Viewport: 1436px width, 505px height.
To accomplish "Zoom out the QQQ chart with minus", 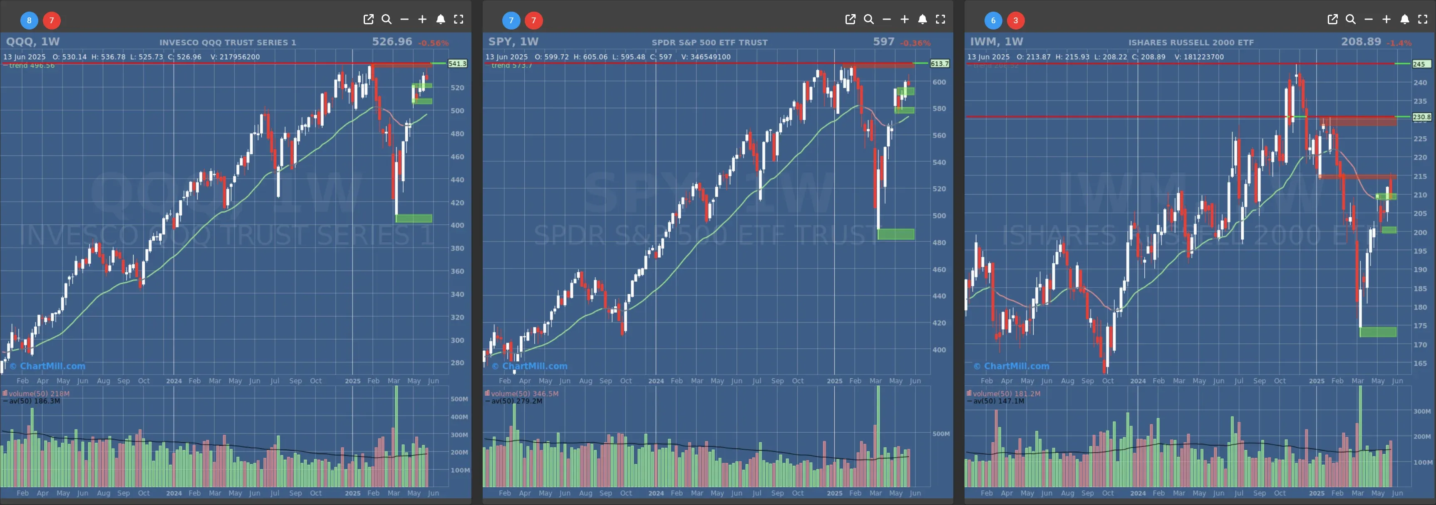I will tap(405, 20).
